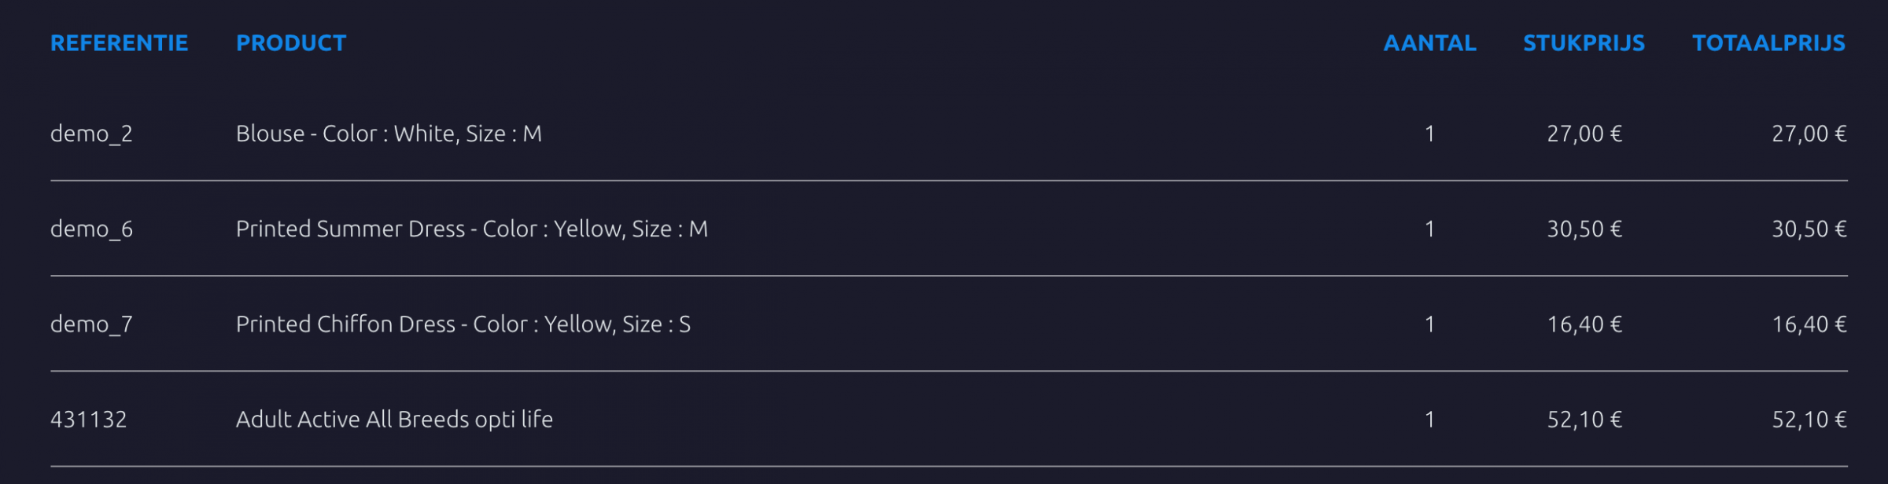
Task: Select the demo_7 reference cell
Action: point(91,324)
